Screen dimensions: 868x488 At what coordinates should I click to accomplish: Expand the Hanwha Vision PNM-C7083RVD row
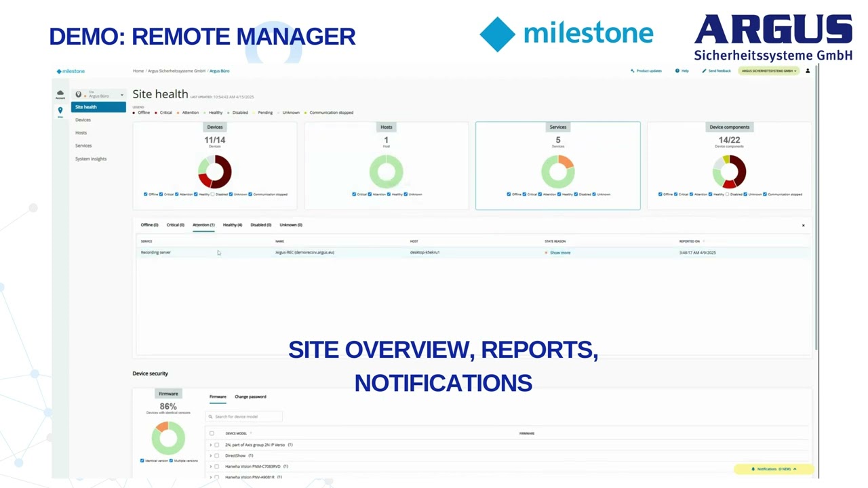pos(210,466)
